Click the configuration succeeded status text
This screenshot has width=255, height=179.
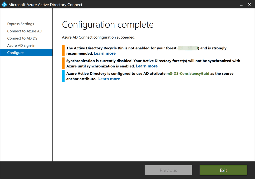99,37
